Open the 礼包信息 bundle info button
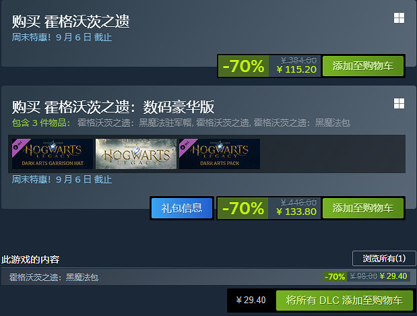The width and height of the screenshot is (417, 316). point(182,208)
